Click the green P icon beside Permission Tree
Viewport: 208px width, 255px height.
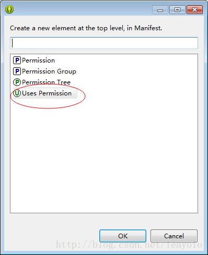pos(17,82)
